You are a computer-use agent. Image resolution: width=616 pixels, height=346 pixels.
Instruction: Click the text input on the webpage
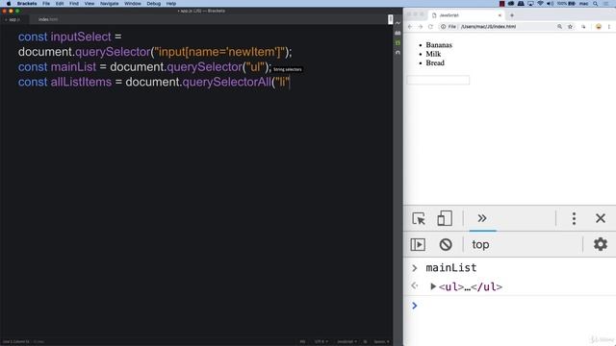[438, 80]
